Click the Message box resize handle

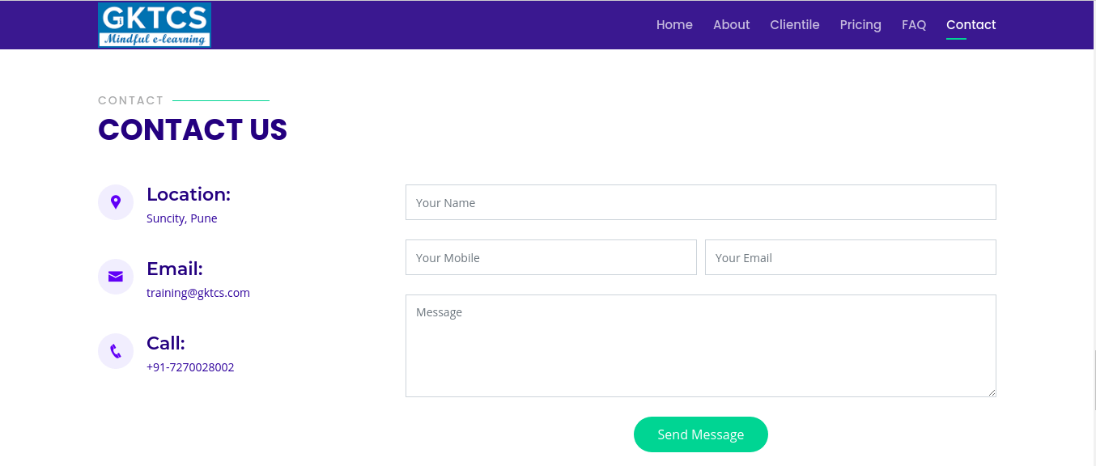point(991,392)
